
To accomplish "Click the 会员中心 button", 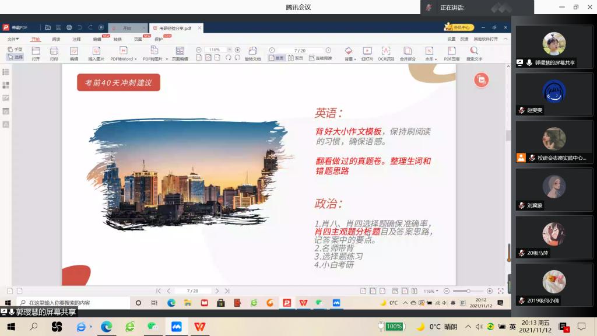I will pyautogui.click(x=459, y=27).
